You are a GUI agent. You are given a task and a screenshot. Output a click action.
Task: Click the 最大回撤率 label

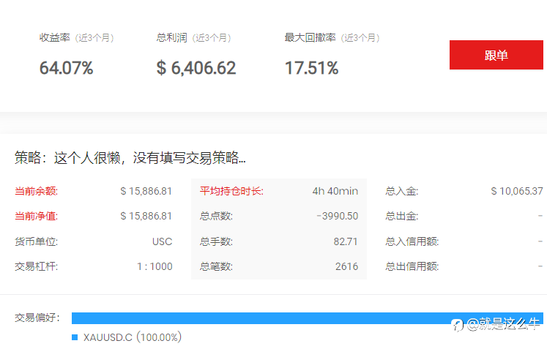click(310, 37)
